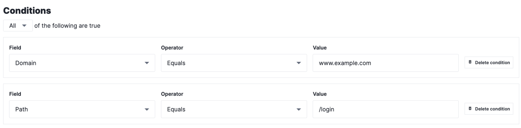
Task: Open the "All" match-type dropdown
Action: point(18,26)
